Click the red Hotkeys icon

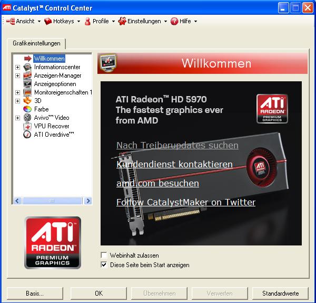[48, 21]
